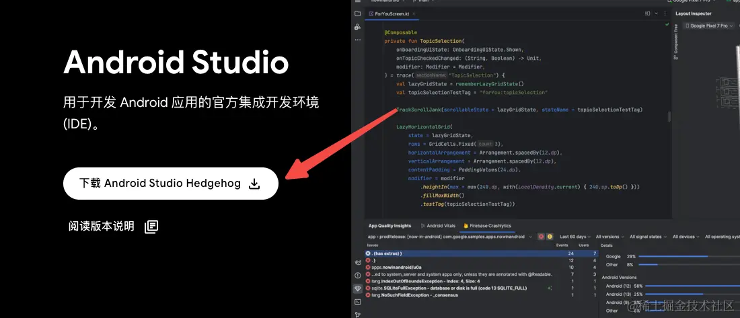Select the system_server @Readable issue row
740x318 pixels.
(482, 274)
